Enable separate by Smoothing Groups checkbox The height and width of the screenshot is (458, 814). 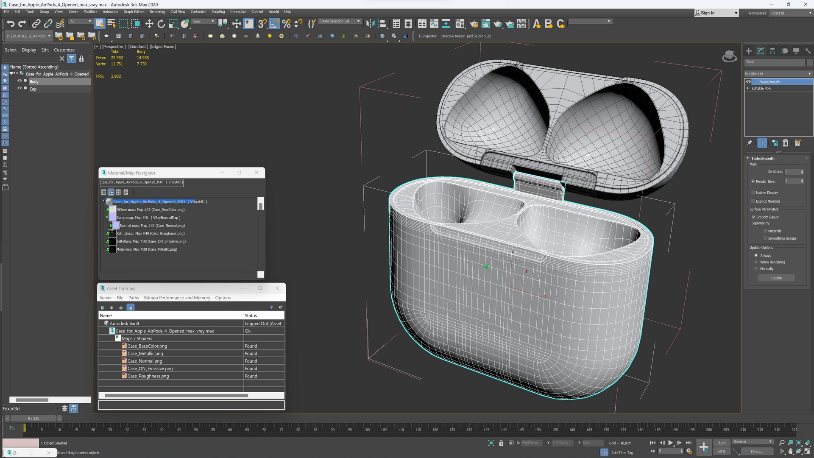(765, 238)
